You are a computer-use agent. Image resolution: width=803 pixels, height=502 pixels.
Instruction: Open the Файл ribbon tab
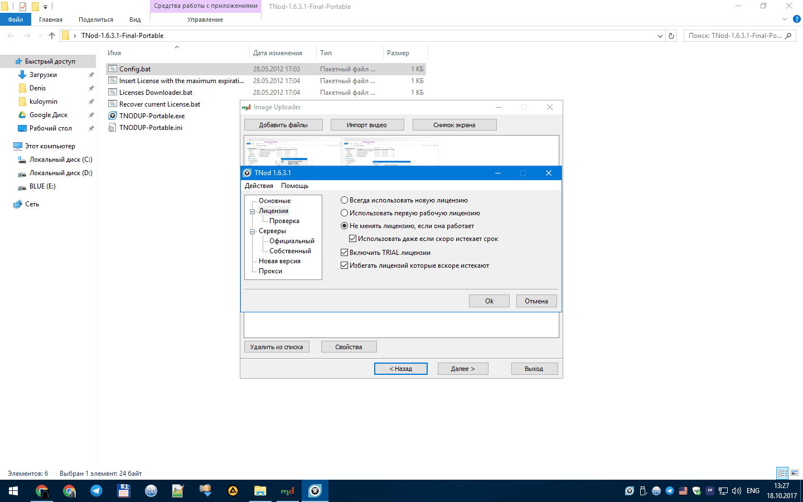pos(16,20)
